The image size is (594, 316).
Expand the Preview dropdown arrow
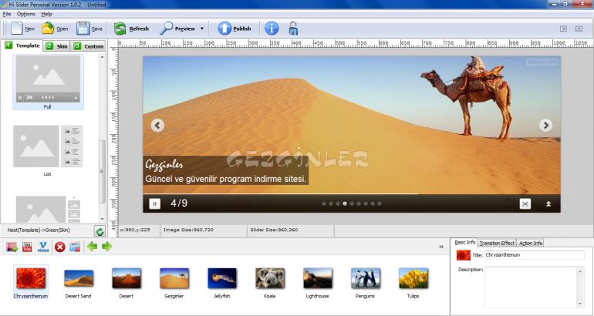point(202,29)
